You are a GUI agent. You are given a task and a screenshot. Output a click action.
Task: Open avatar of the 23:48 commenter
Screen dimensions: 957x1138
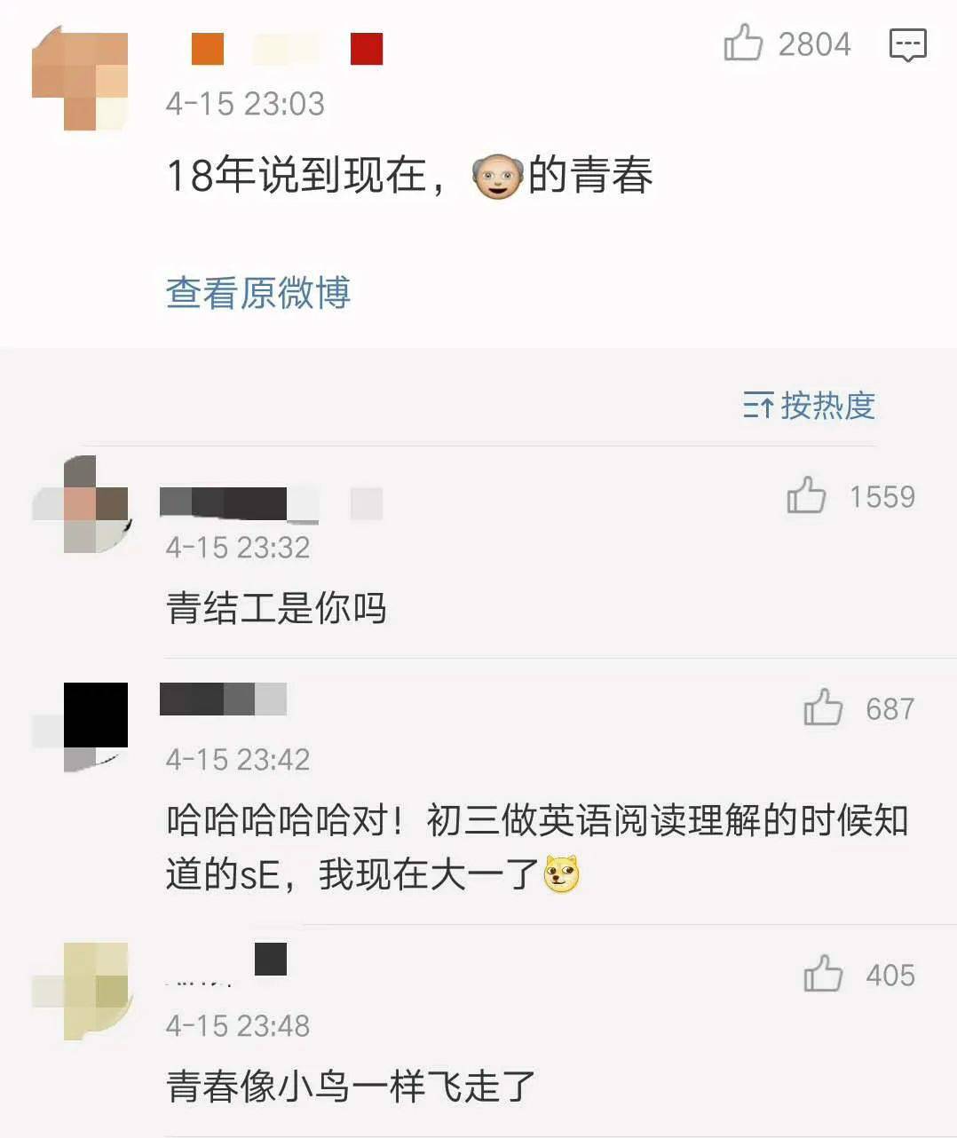click(81, 991)
